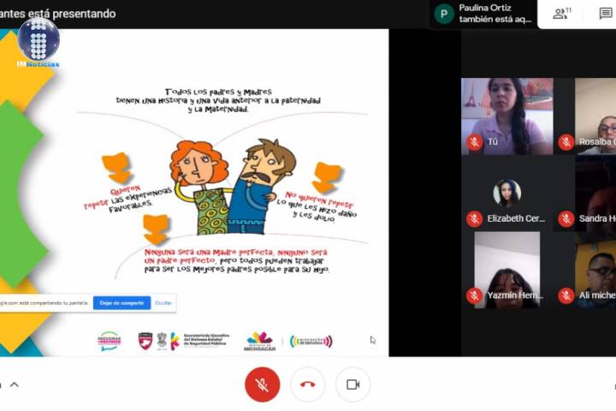Image resolution: width=616 pixels, height=411 pixels.
Task: Click the muted mic icon on Tú tile
Action: pyautogui.click(x=474, y=142)
